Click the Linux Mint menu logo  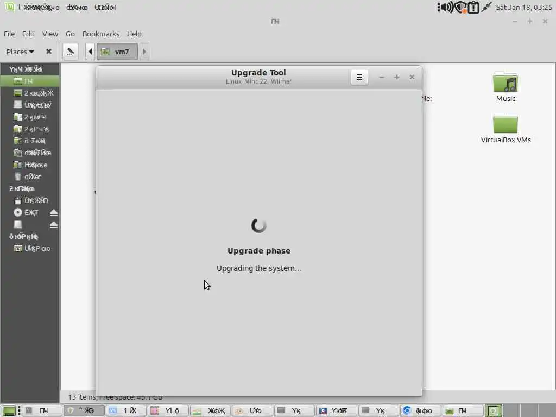pyautogui.click(x=9, y=7)
